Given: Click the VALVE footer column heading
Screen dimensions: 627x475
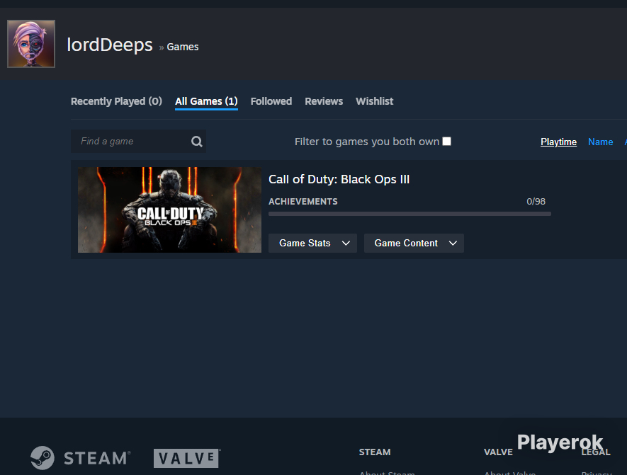Looking at the screenshot, I should pyautogui.click(x=498, y=452).
